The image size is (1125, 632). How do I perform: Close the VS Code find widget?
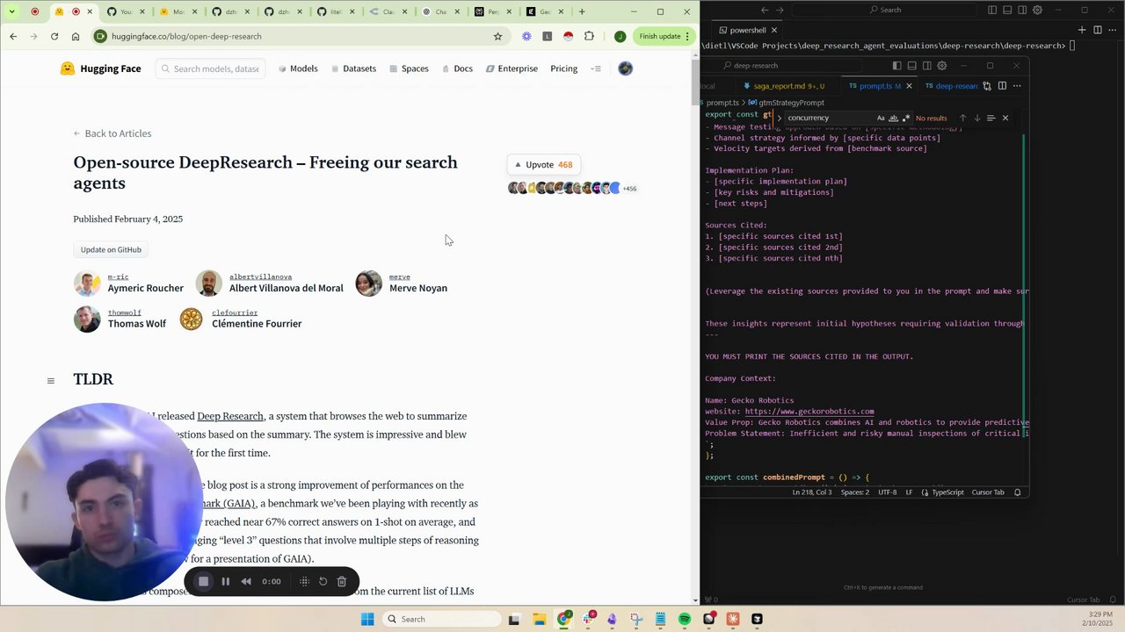(1005, 118)
